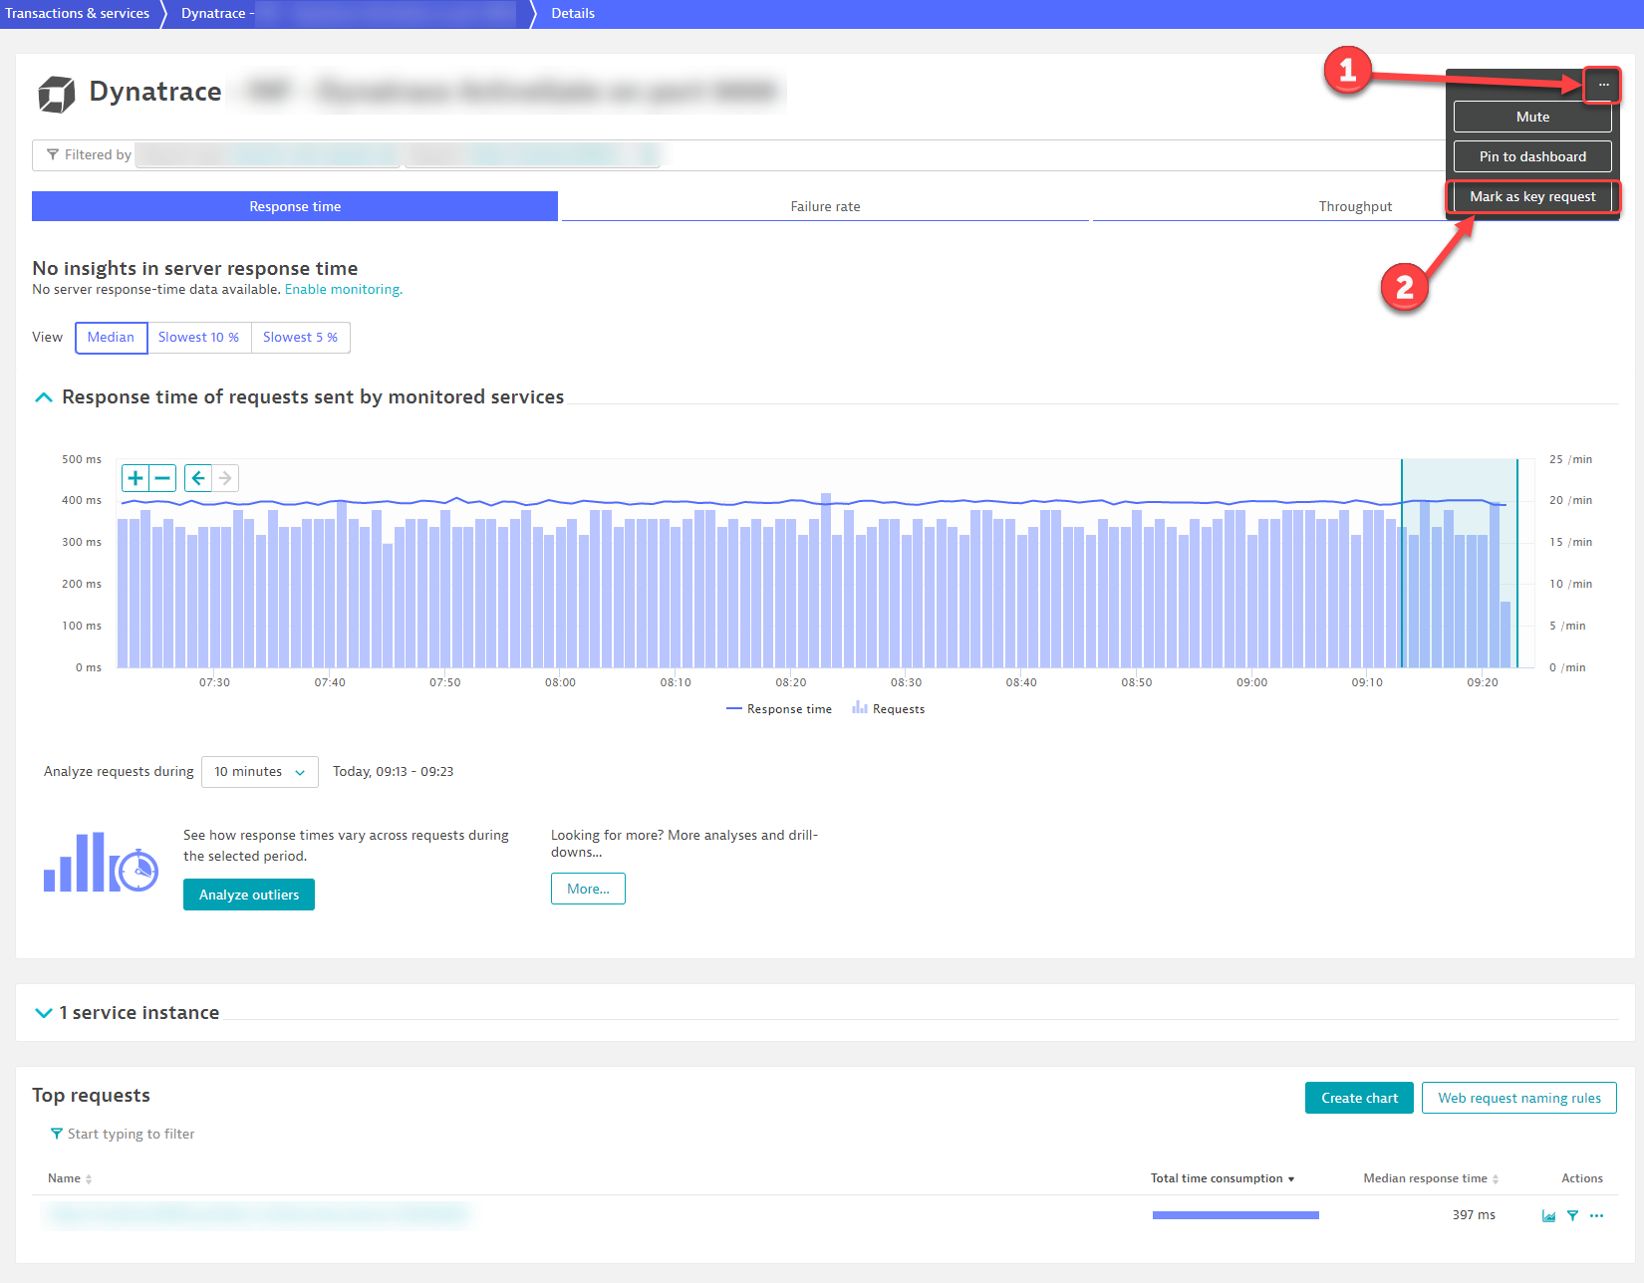Viewport: 1644px width, 1283px height.
Task: Open the Details breadcrumb
Action: [573, 13]
